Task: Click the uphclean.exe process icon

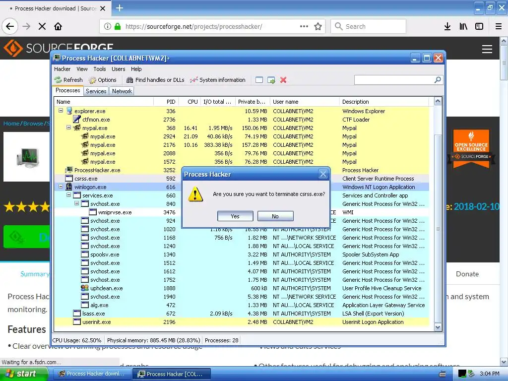Action: pos(84,288)
